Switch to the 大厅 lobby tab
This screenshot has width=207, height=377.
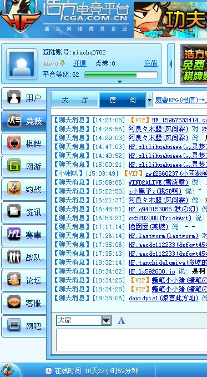pyautogui.click(x=74, y=100)
